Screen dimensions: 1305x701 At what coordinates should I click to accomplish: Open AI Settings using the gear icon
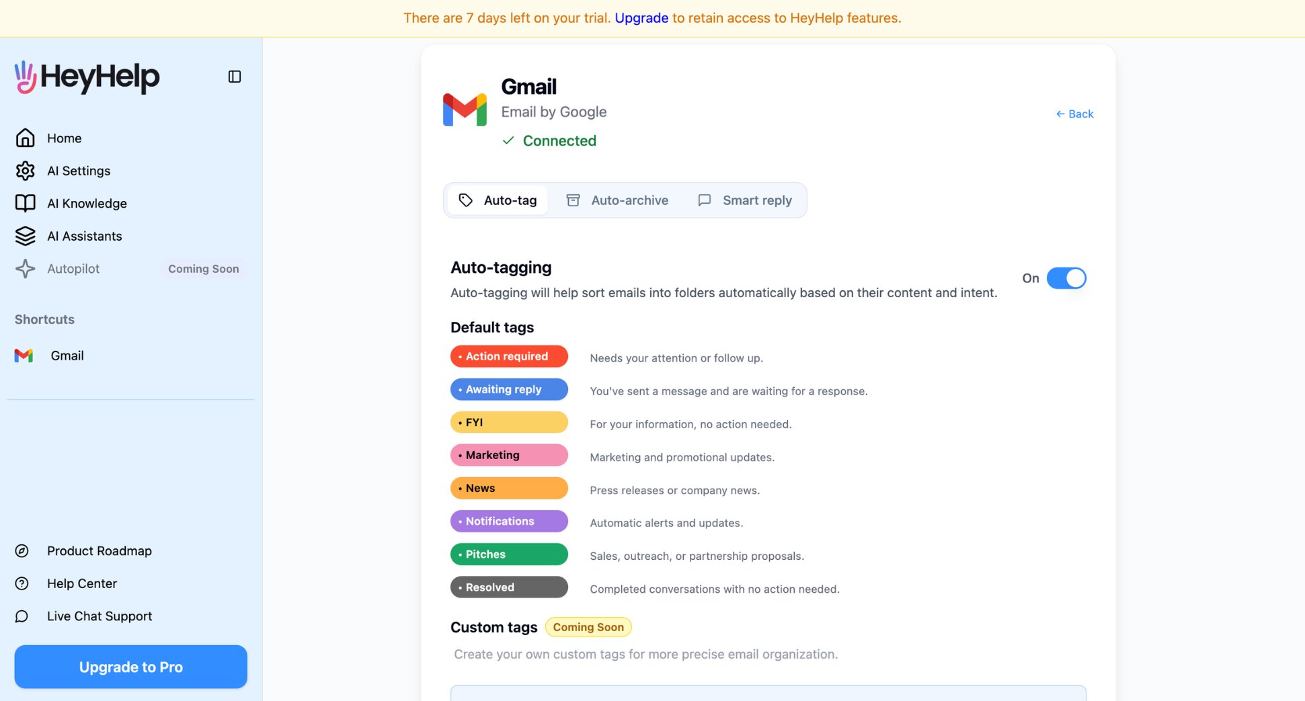point(25,171)
